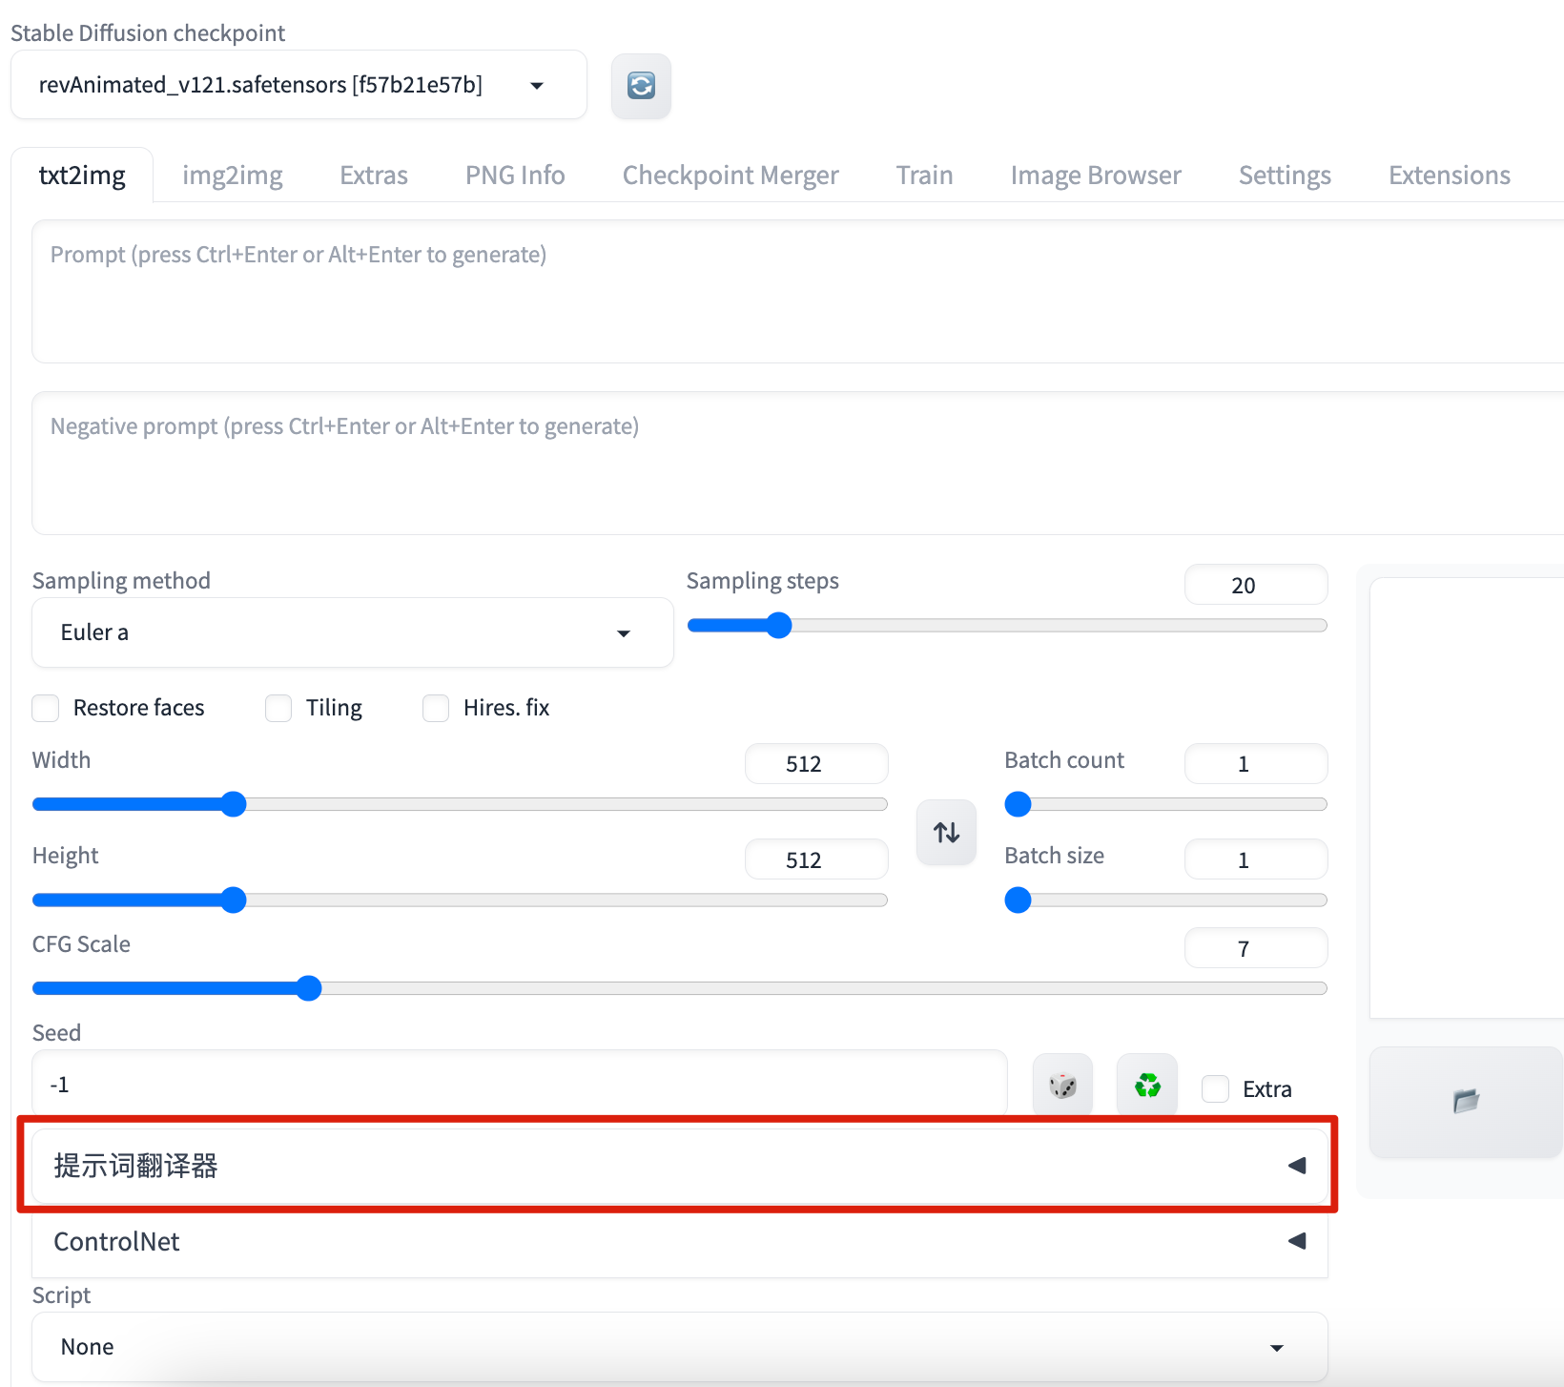Click the CFG Scale number box
Screen dimensions: 1564x1387
pyautogui.click(x=1256, y=948)
